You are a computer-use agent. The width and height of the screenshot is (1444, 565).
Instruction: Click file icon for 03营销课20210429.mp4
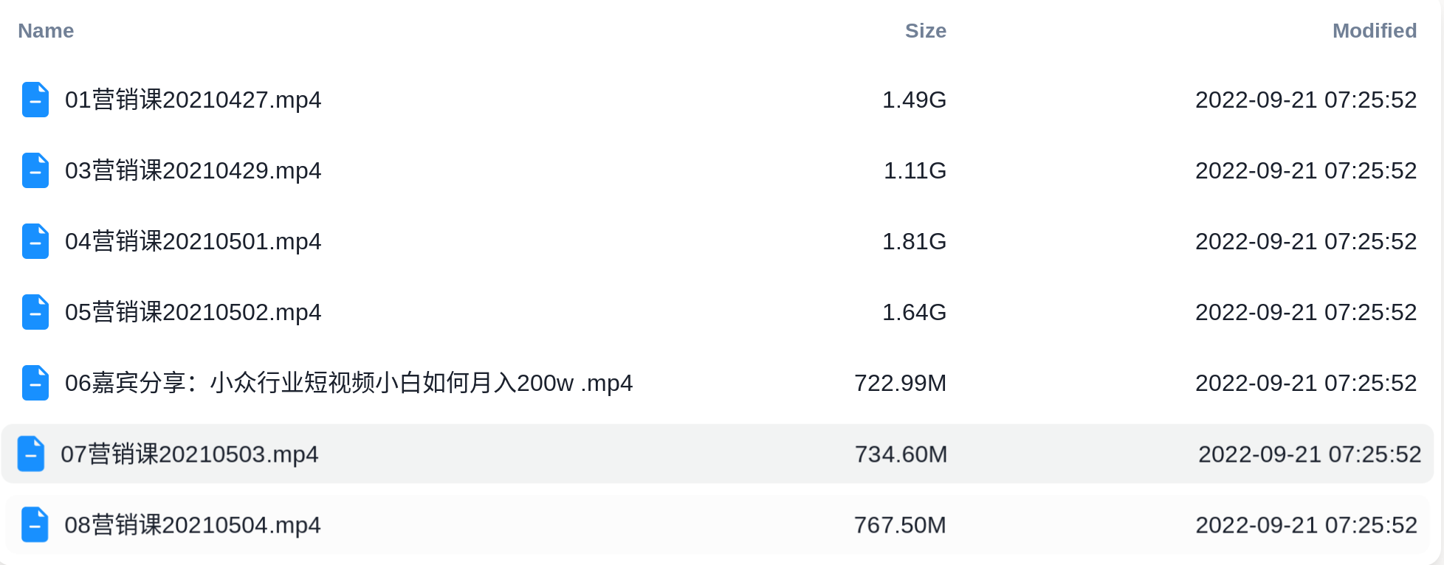click(35, 170)
